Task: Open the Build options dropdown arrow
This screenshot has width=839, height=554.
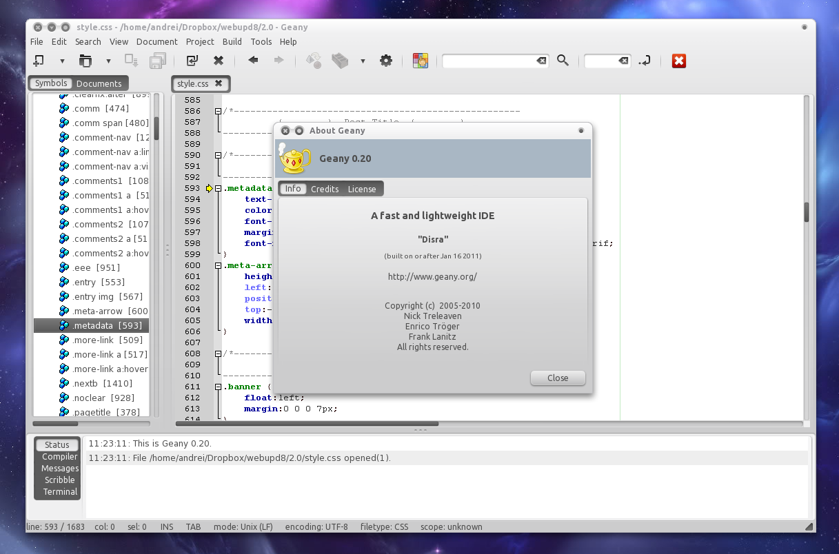Action: click(x=363, y=61)
